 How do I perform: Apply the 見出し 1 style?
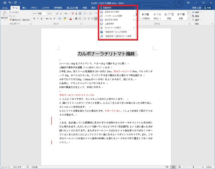coord(157,16)
